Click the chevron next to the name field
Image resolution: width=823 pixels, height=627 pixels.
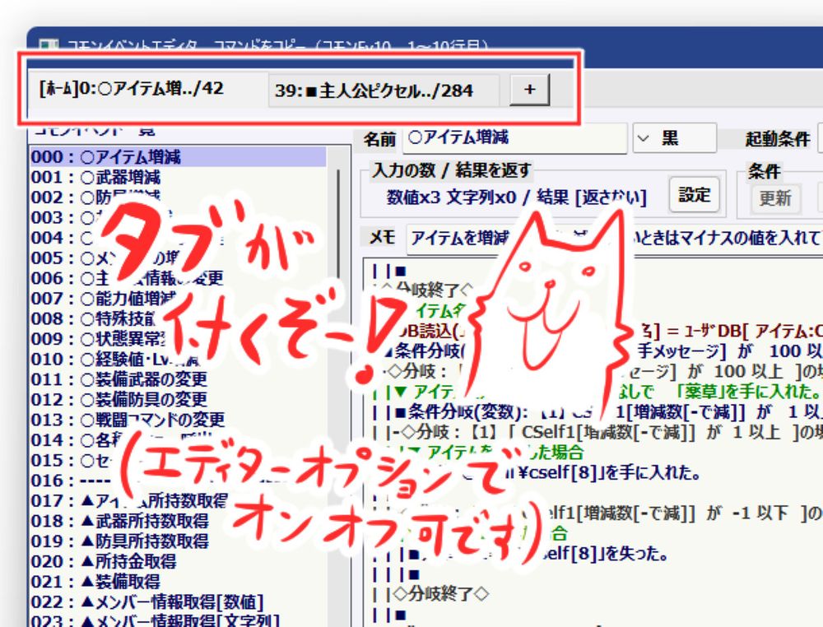point(643,138)
